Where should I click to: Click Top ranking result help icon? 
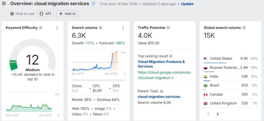[x=171, y=56]
